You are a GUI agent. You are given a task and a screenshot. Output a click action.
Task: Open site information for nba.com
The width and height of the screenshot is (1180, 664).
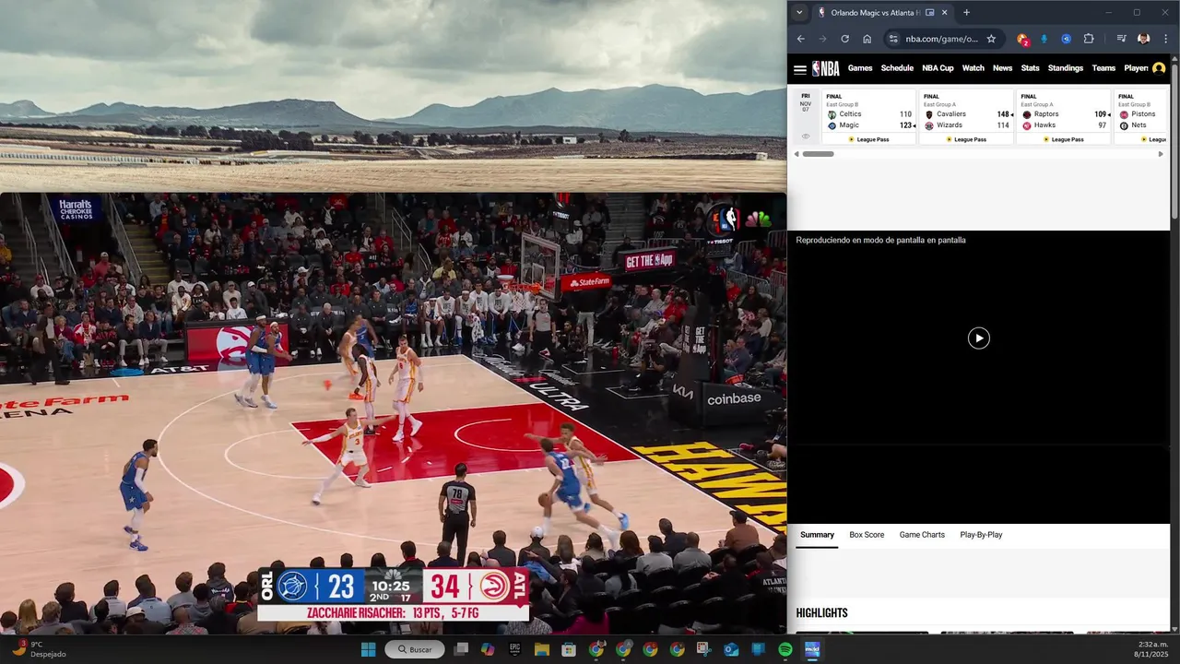tap(892, 39)
